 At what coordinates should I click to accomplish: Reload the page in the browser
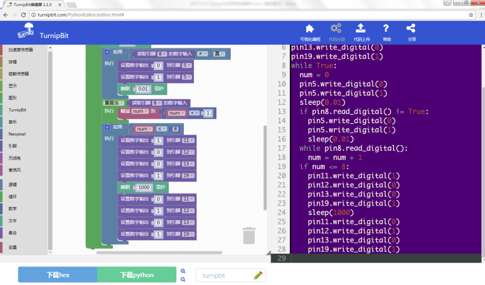[x=24, y=15]
